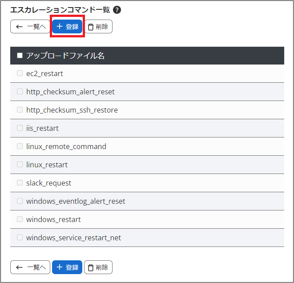Open the windows_eventlog_alert_reset entry
This screenshot has height=283, width=294.
(x=76, y=201)
